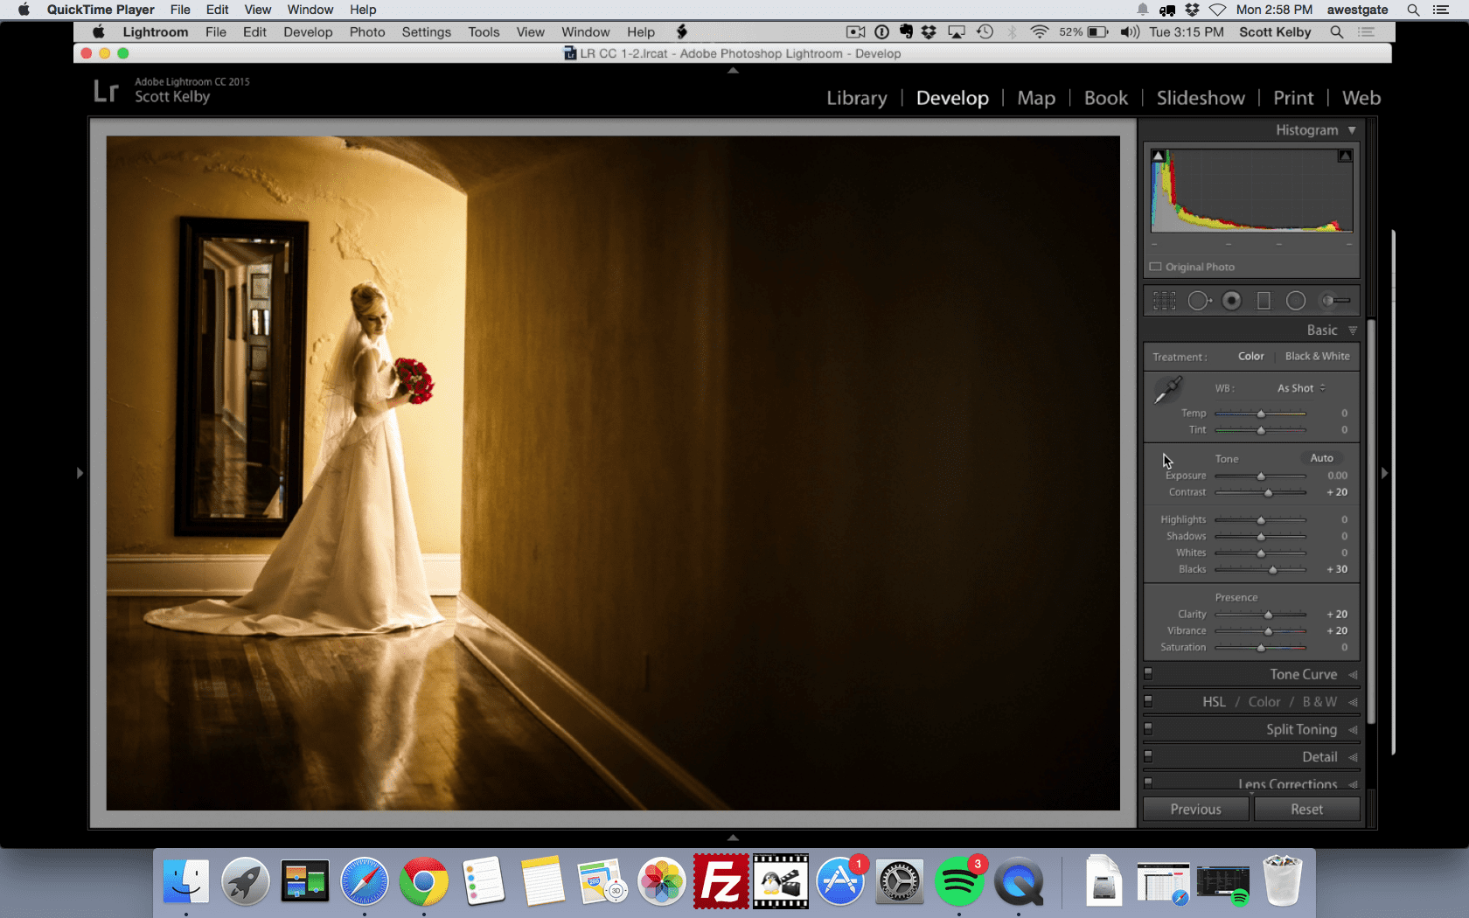Open the Window menu in QuickTime Player

click(x=310, y=10)
